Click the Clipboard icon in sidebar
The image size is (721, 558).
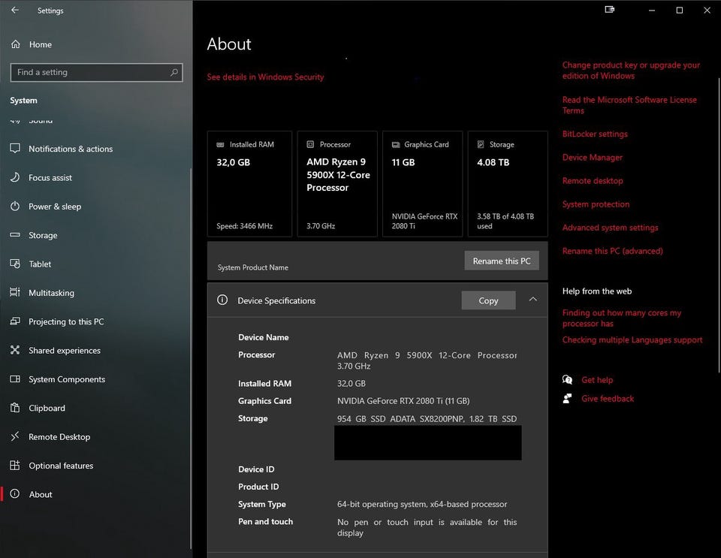point(15,408)
